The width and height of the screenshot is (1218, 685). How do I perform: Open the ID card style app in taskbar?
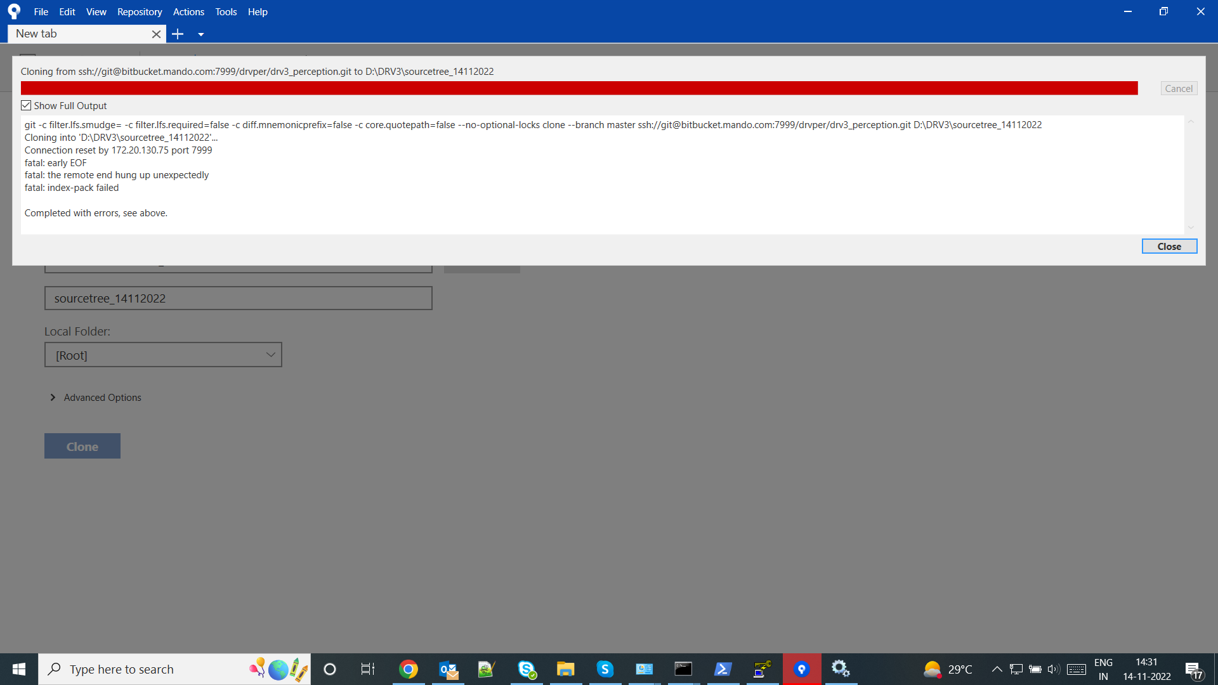tap(645, 669)
